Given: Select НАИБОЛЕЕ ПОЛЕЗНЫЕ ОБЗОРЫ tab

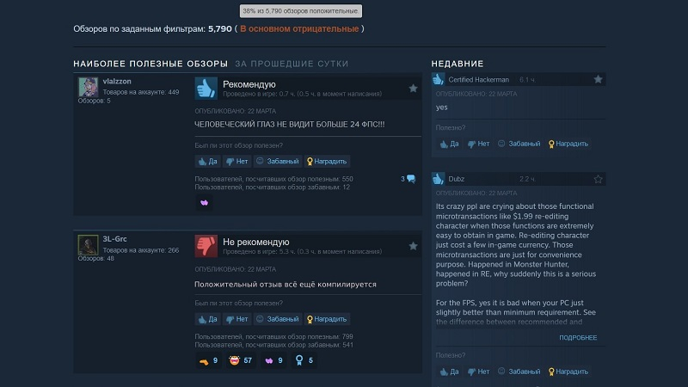Looking at the screenshot, I should click(x=150, y=64).
